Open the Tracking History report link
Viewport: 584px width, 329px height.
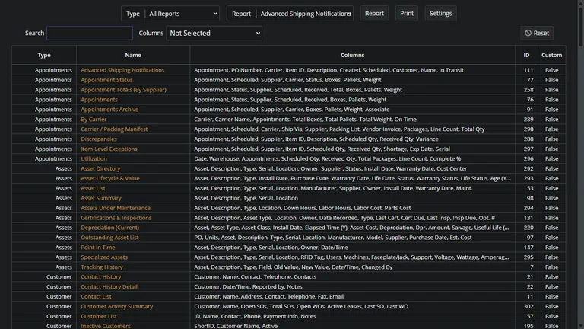102,267
